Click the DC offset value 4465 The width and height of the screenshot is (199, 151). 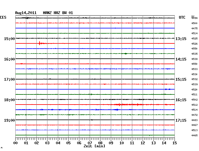click(x=194, y=135)
